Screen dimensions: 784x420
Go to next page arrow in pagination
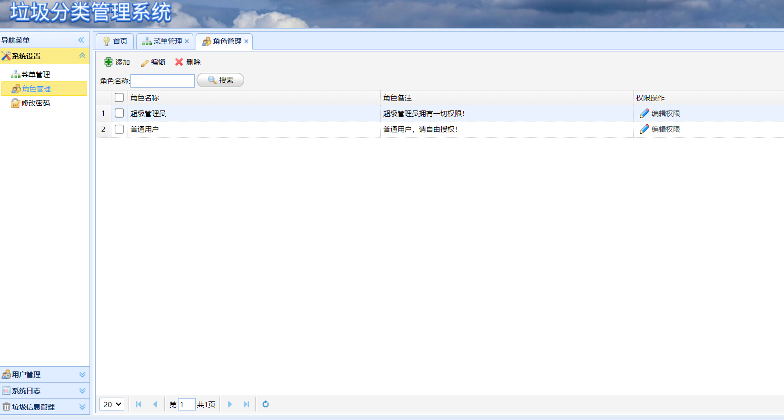(x=230, y=404)
